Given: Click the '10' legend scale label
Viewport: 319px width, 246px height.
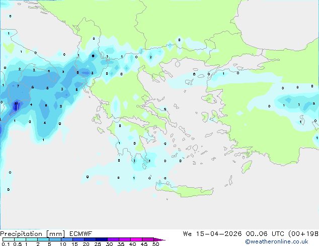Looking at the screenshot, I should 63,244.
